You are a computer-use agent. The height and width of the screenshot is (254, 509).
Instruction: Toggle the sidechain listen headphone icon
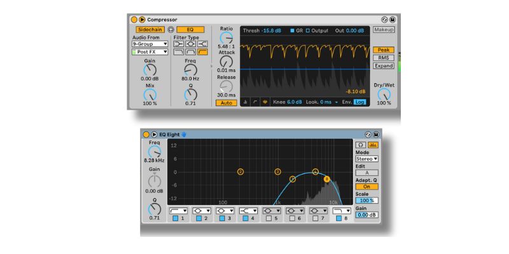click(x=171, y=30)
